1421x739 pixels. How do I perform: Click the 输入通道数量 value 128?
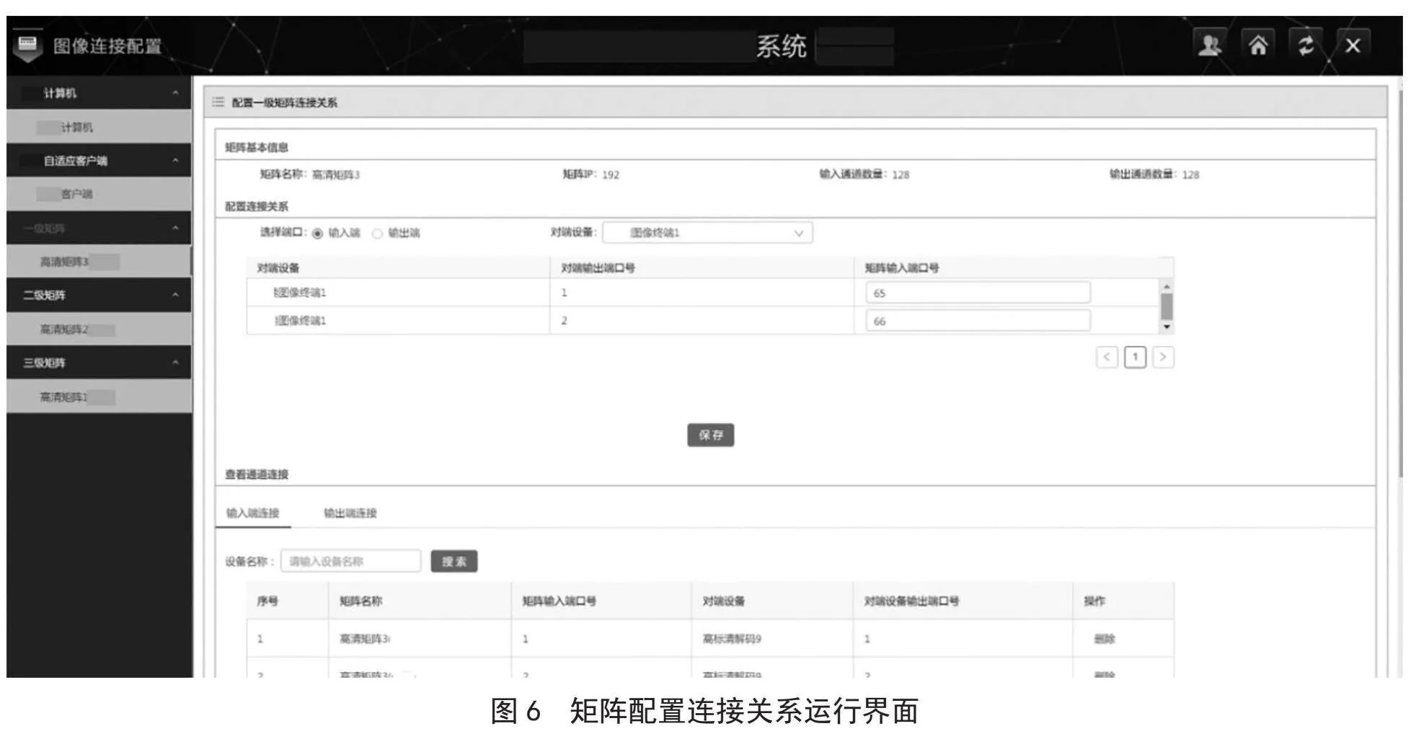pyautogui.click(x=900, y=174)
